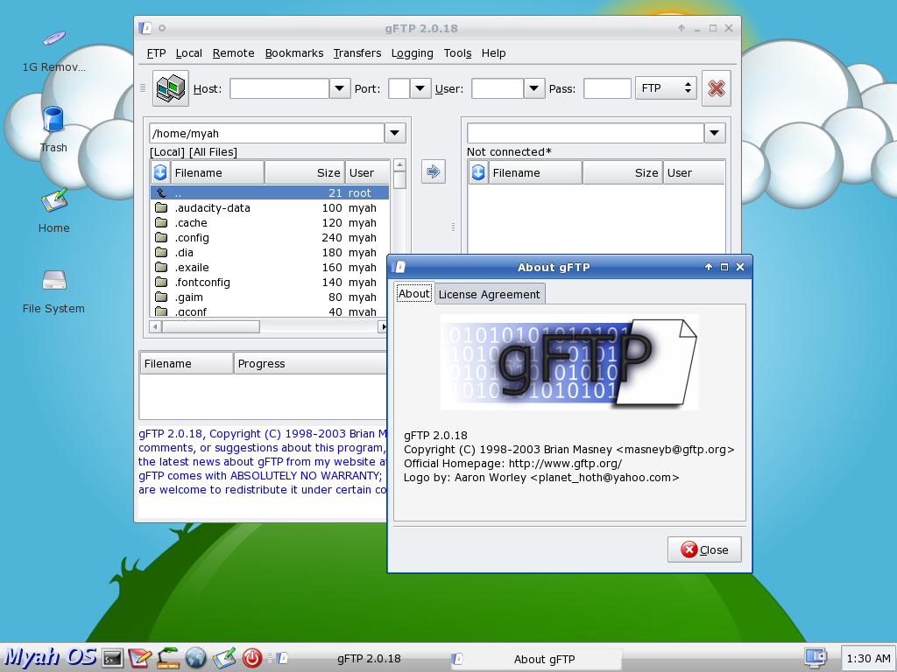
Task: Click in the Host input field
Action: [279, 88]
